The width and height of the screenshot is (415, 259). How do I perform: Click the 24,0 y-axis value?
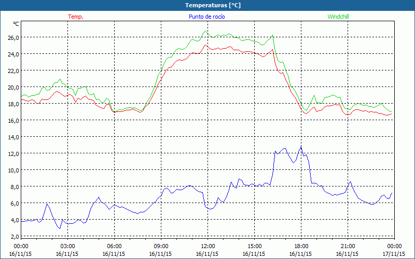click(13, 54)
